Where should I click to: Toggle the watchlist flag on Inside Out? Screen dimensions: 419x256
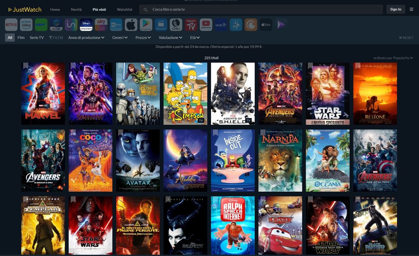[215, 133]
